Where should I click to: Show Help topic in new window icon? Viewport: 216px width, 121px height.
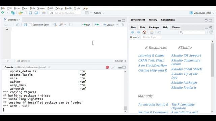[x=159, y=32]
